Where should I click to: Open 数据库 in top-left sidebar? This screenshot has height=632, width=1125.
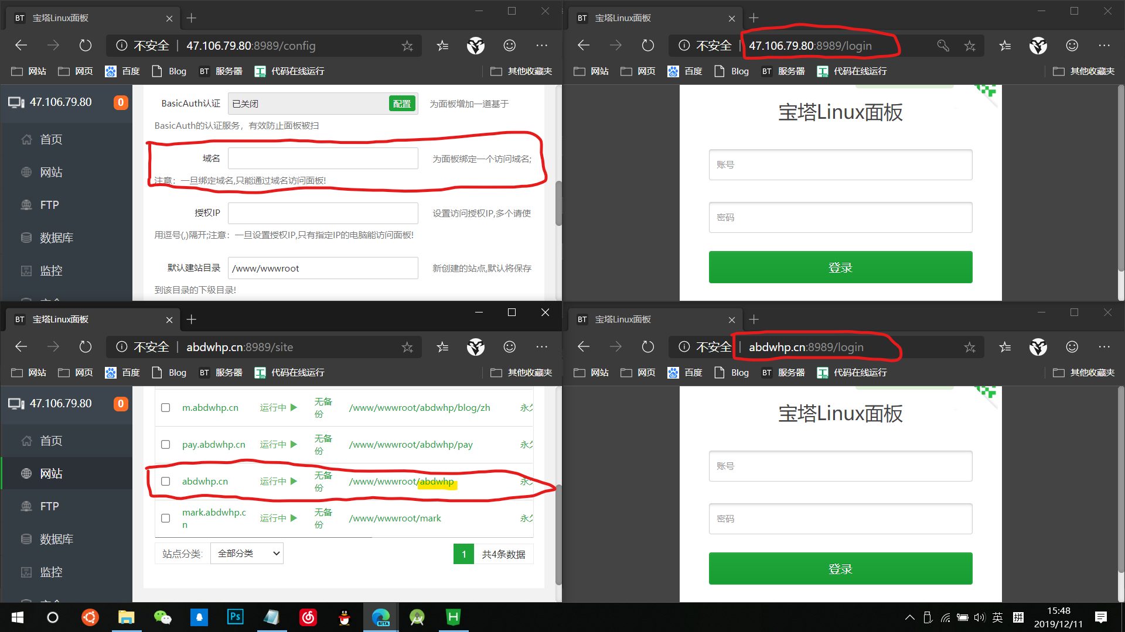point(56,238)
